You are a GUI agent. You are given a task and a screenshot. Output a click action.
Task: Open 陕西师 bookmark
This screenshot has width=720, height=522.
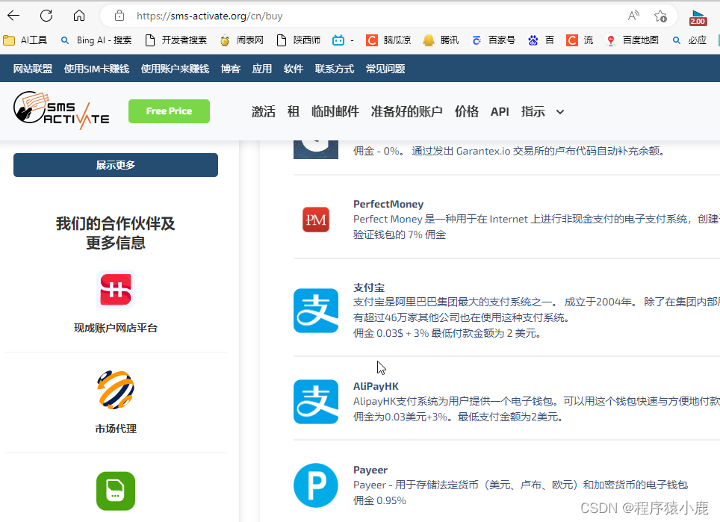tap(299, 40)
